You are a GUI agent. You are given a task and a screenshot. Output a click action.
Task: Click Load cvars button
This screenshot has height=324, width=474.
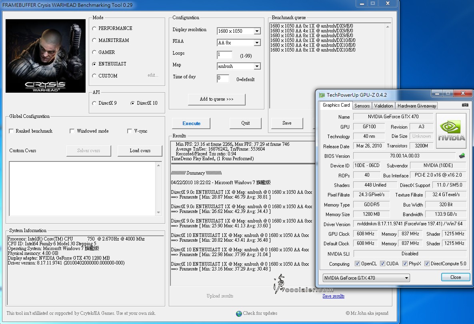(x=140, y=151)
